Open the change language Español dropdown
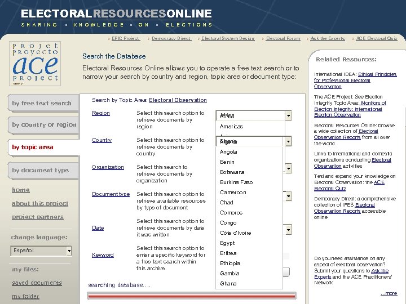The image size is (406, 304). pyautogui.click(x=41, y=251)
